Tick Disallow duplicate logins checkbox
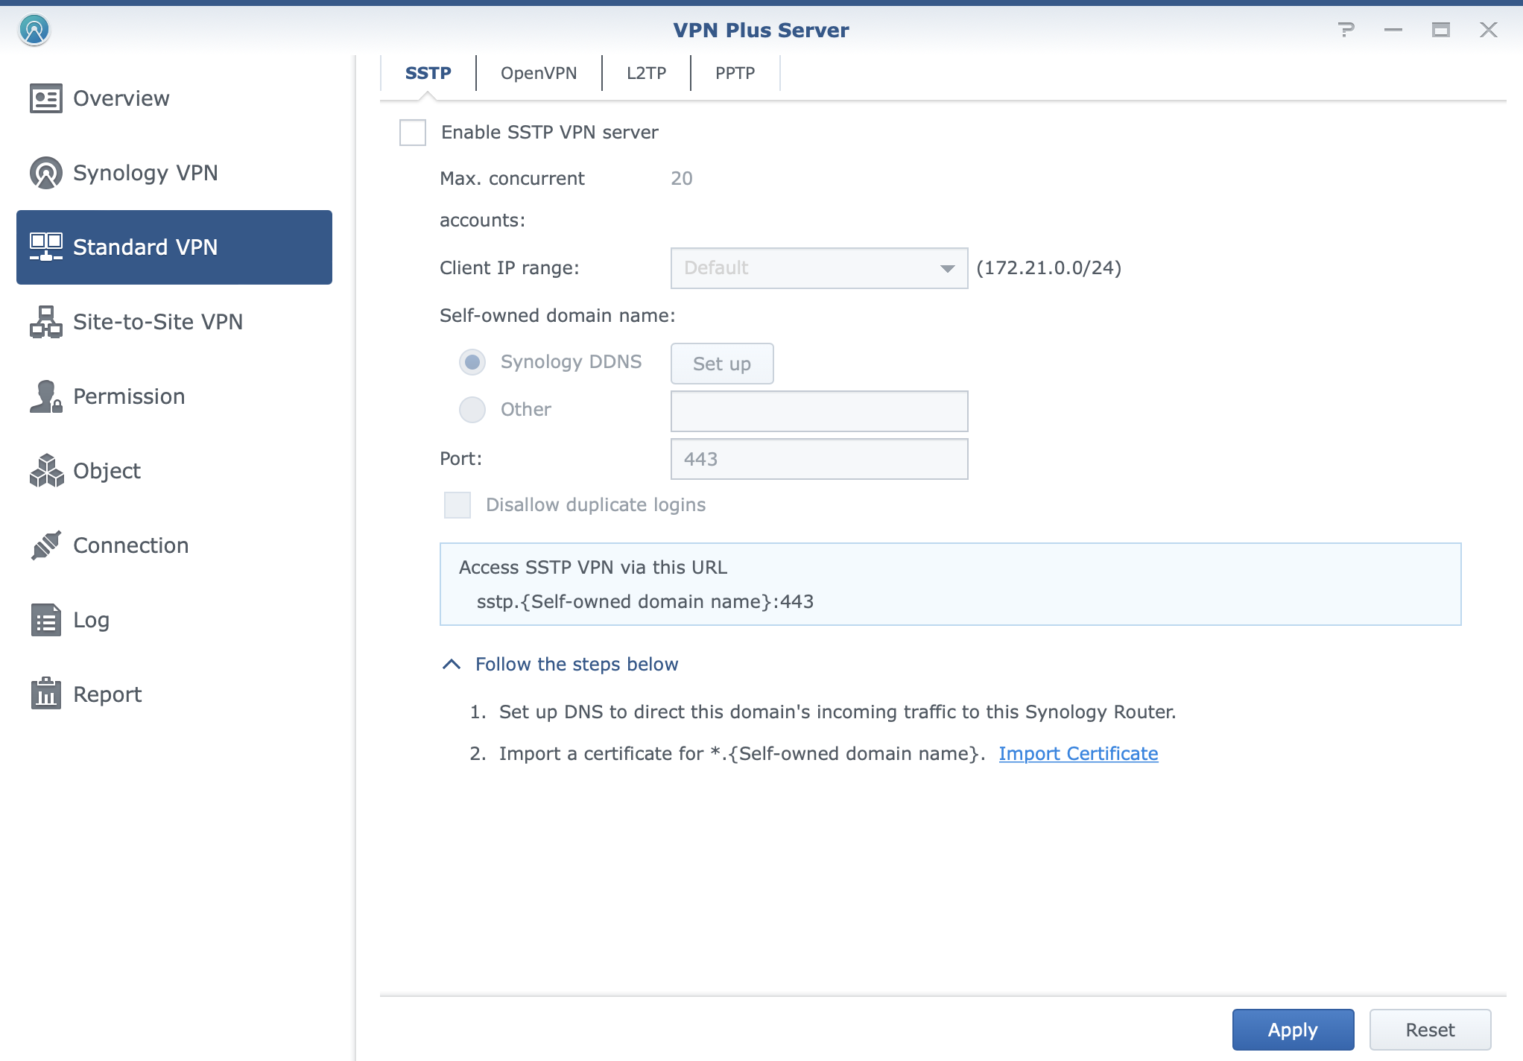The height and width of the screenshot is (1061, 1523). pyautogui.click(x=457, y=505)
